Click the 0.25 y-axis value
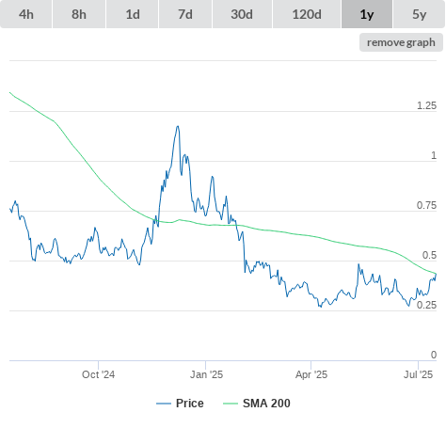446x428 pixels. coord(426,305)
